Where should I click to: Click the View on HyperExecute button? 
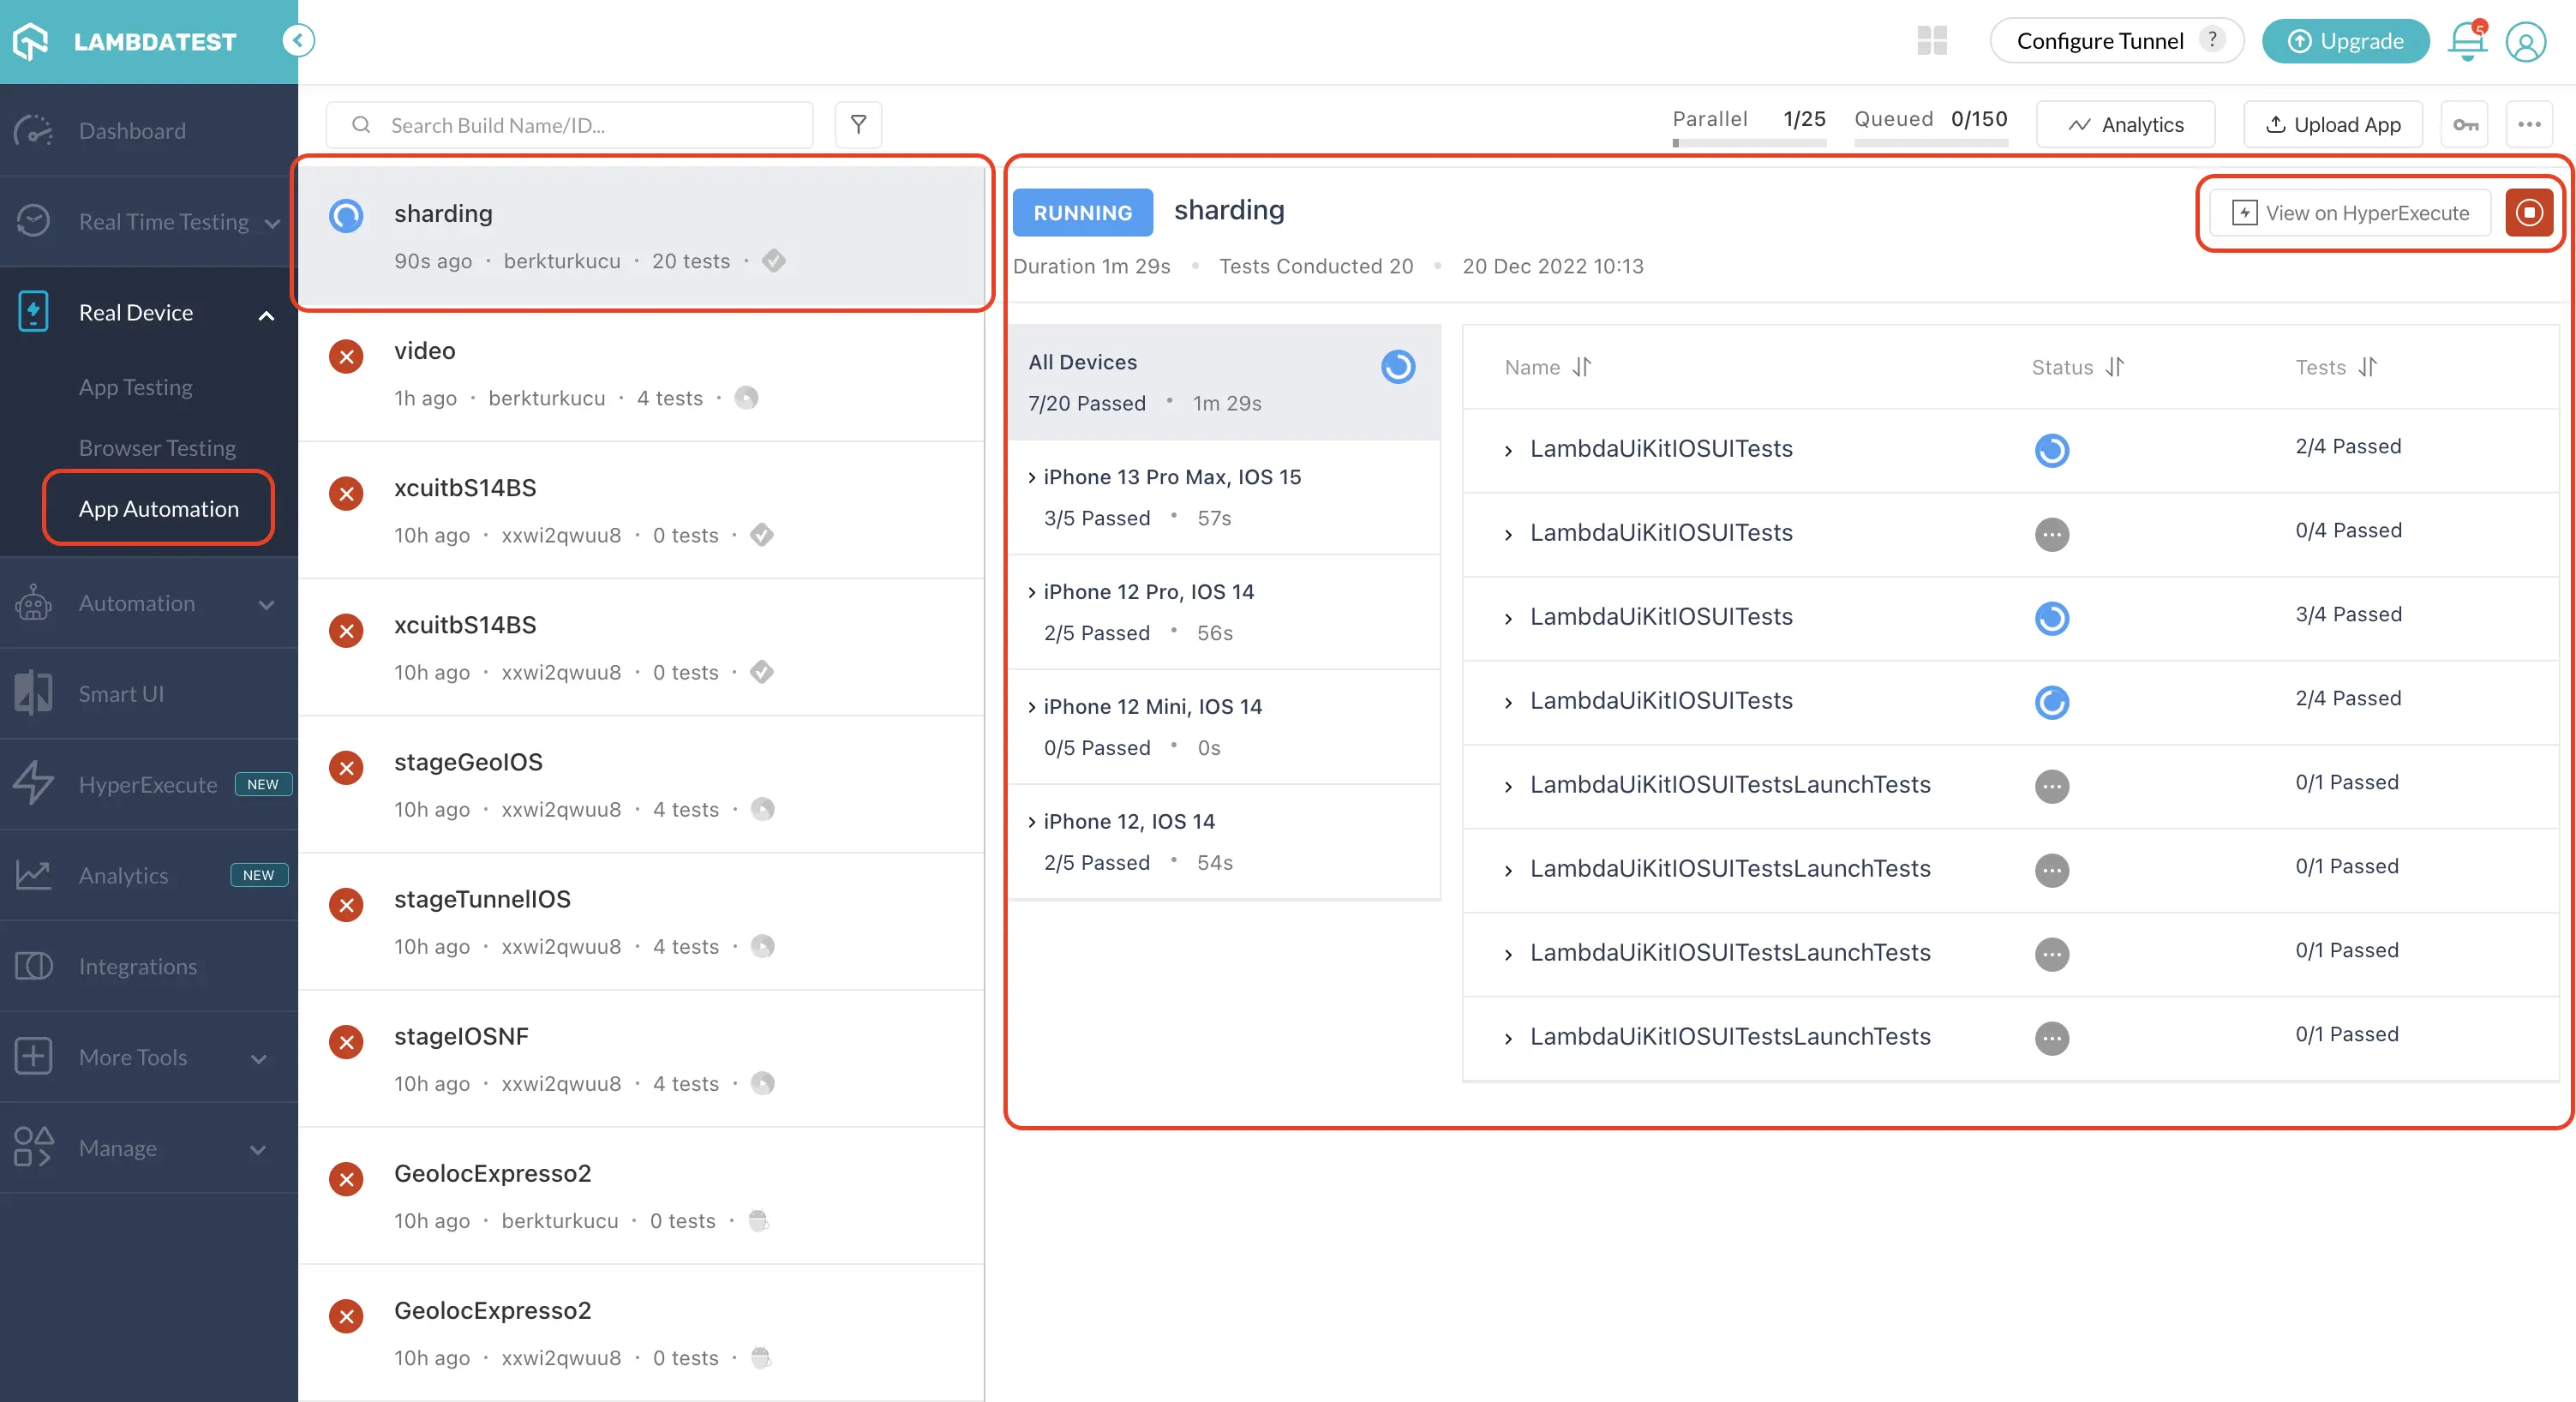click(x=2350, y=213)
